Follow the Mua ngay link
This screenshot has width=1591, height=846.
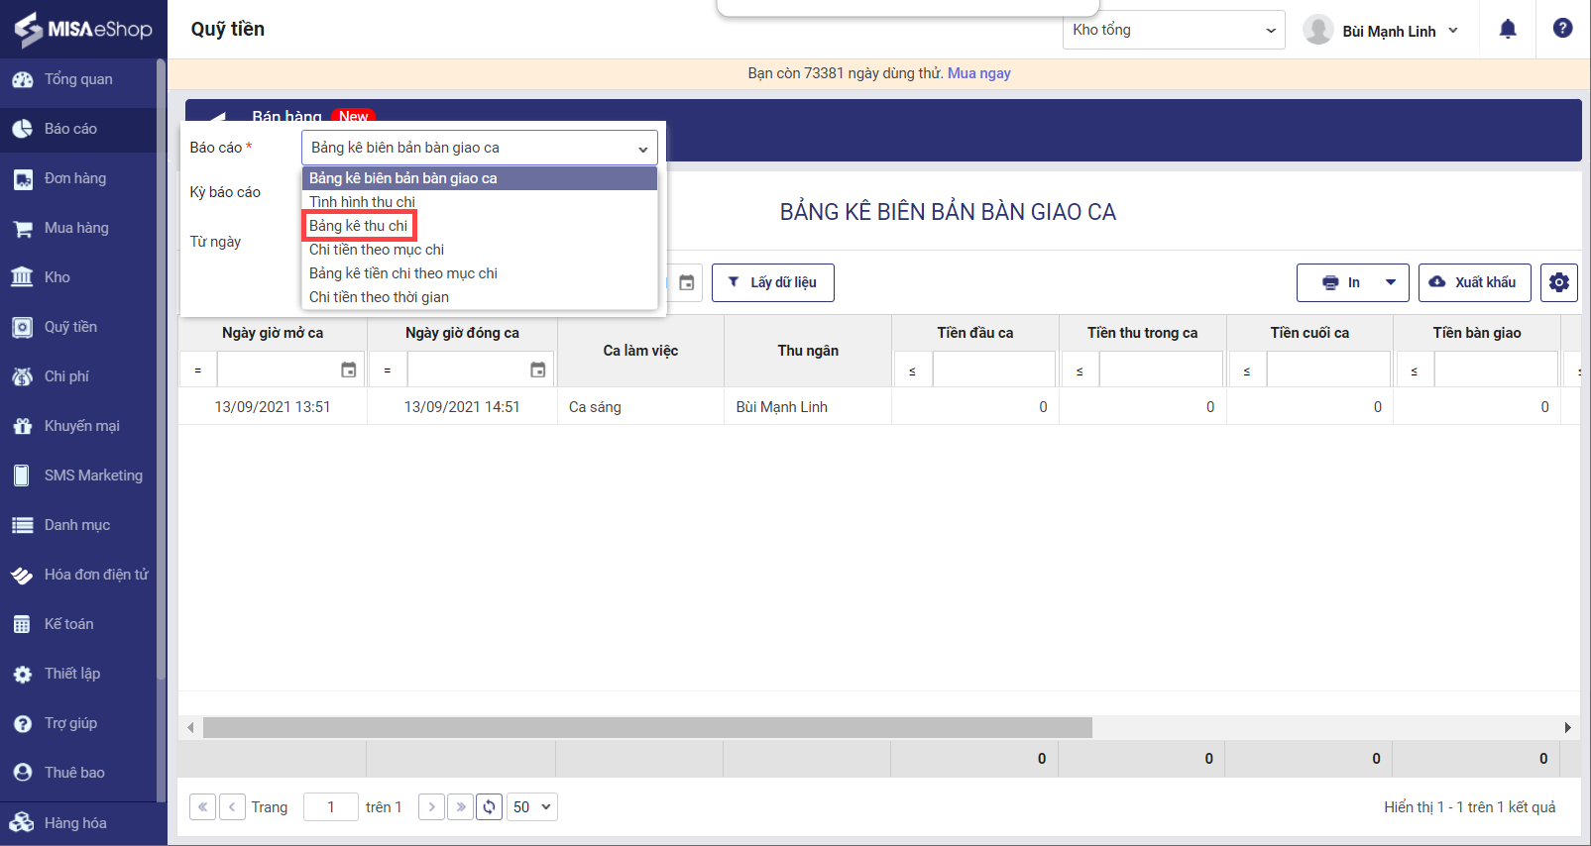pos(979,73)
